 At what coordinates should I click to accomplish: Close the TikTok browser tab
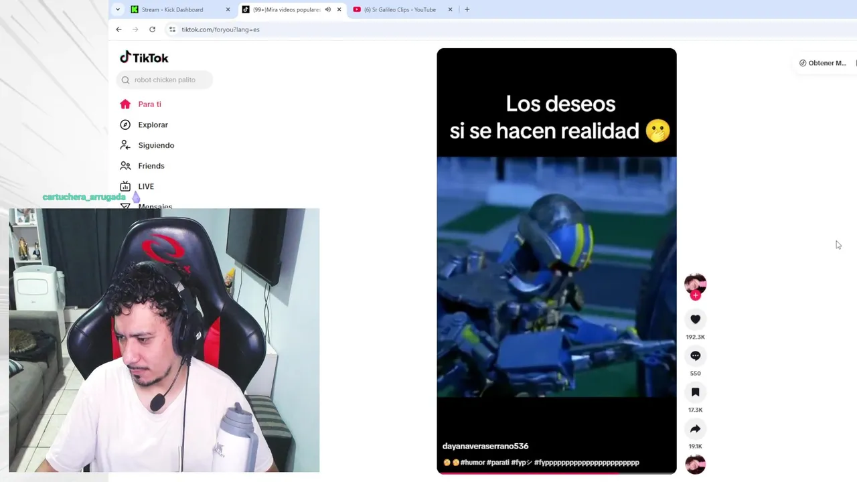pos(339,9)
